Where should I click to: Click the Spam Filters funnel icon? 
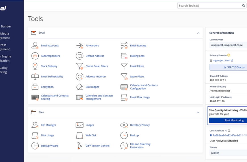click(124, 76)
